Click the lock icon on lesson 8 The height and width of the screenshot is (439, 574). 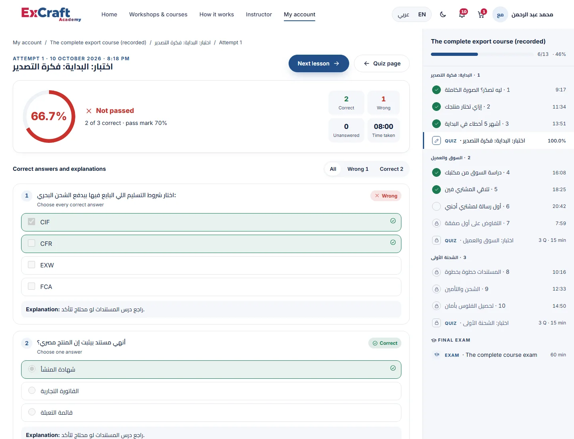point(436,272)
